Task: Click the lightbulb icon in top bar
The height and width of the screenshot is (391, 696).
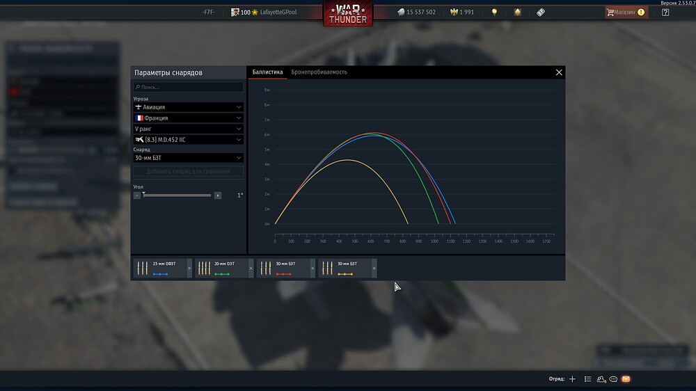Action: tap(494, 13)
